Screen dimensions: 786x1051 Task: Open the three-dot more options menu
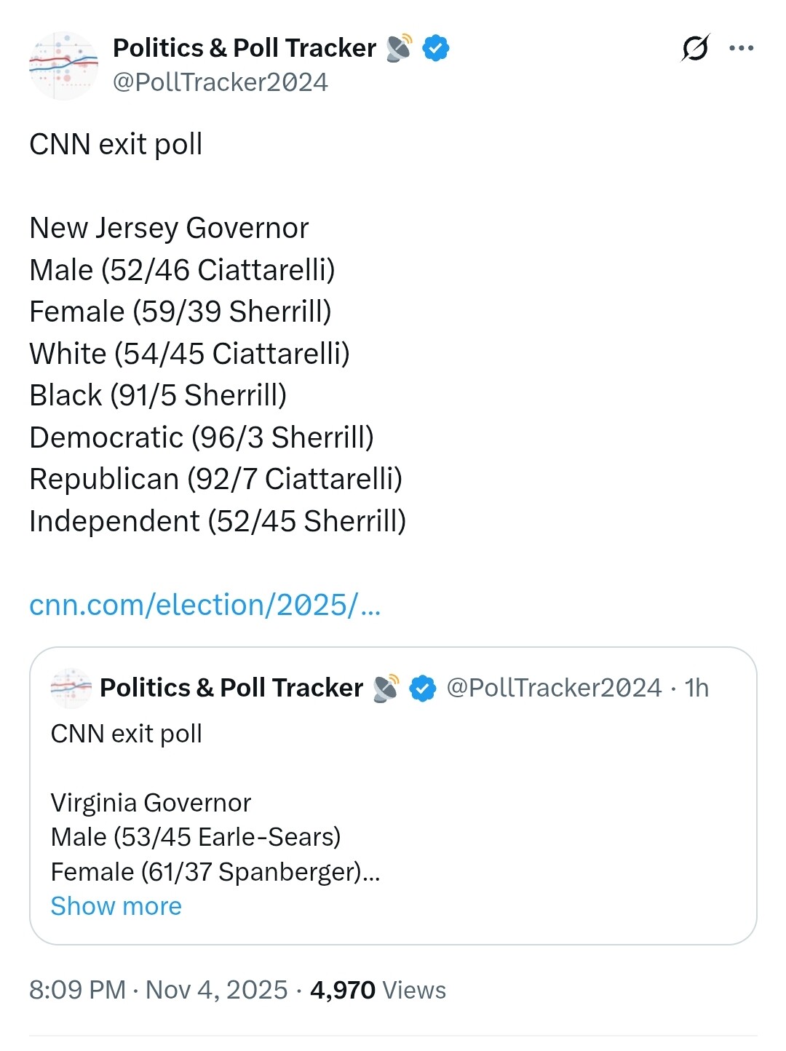click(x=741, y=49)
